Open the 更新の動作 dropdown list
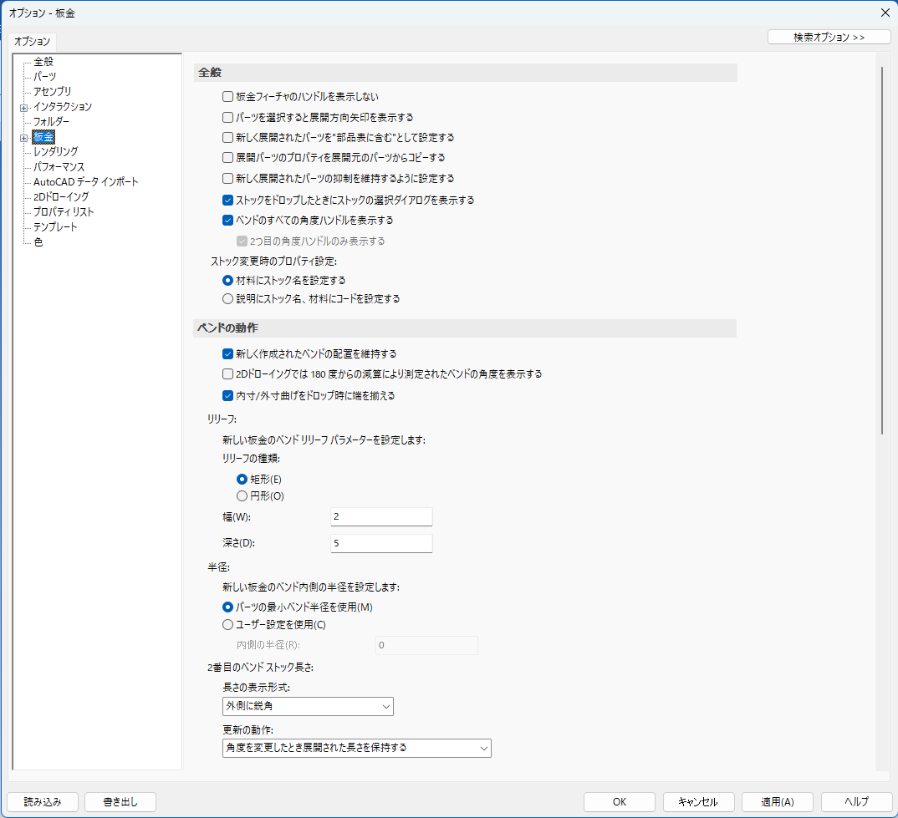This screenshot has height=818, width=898. [x=356, y=748]
